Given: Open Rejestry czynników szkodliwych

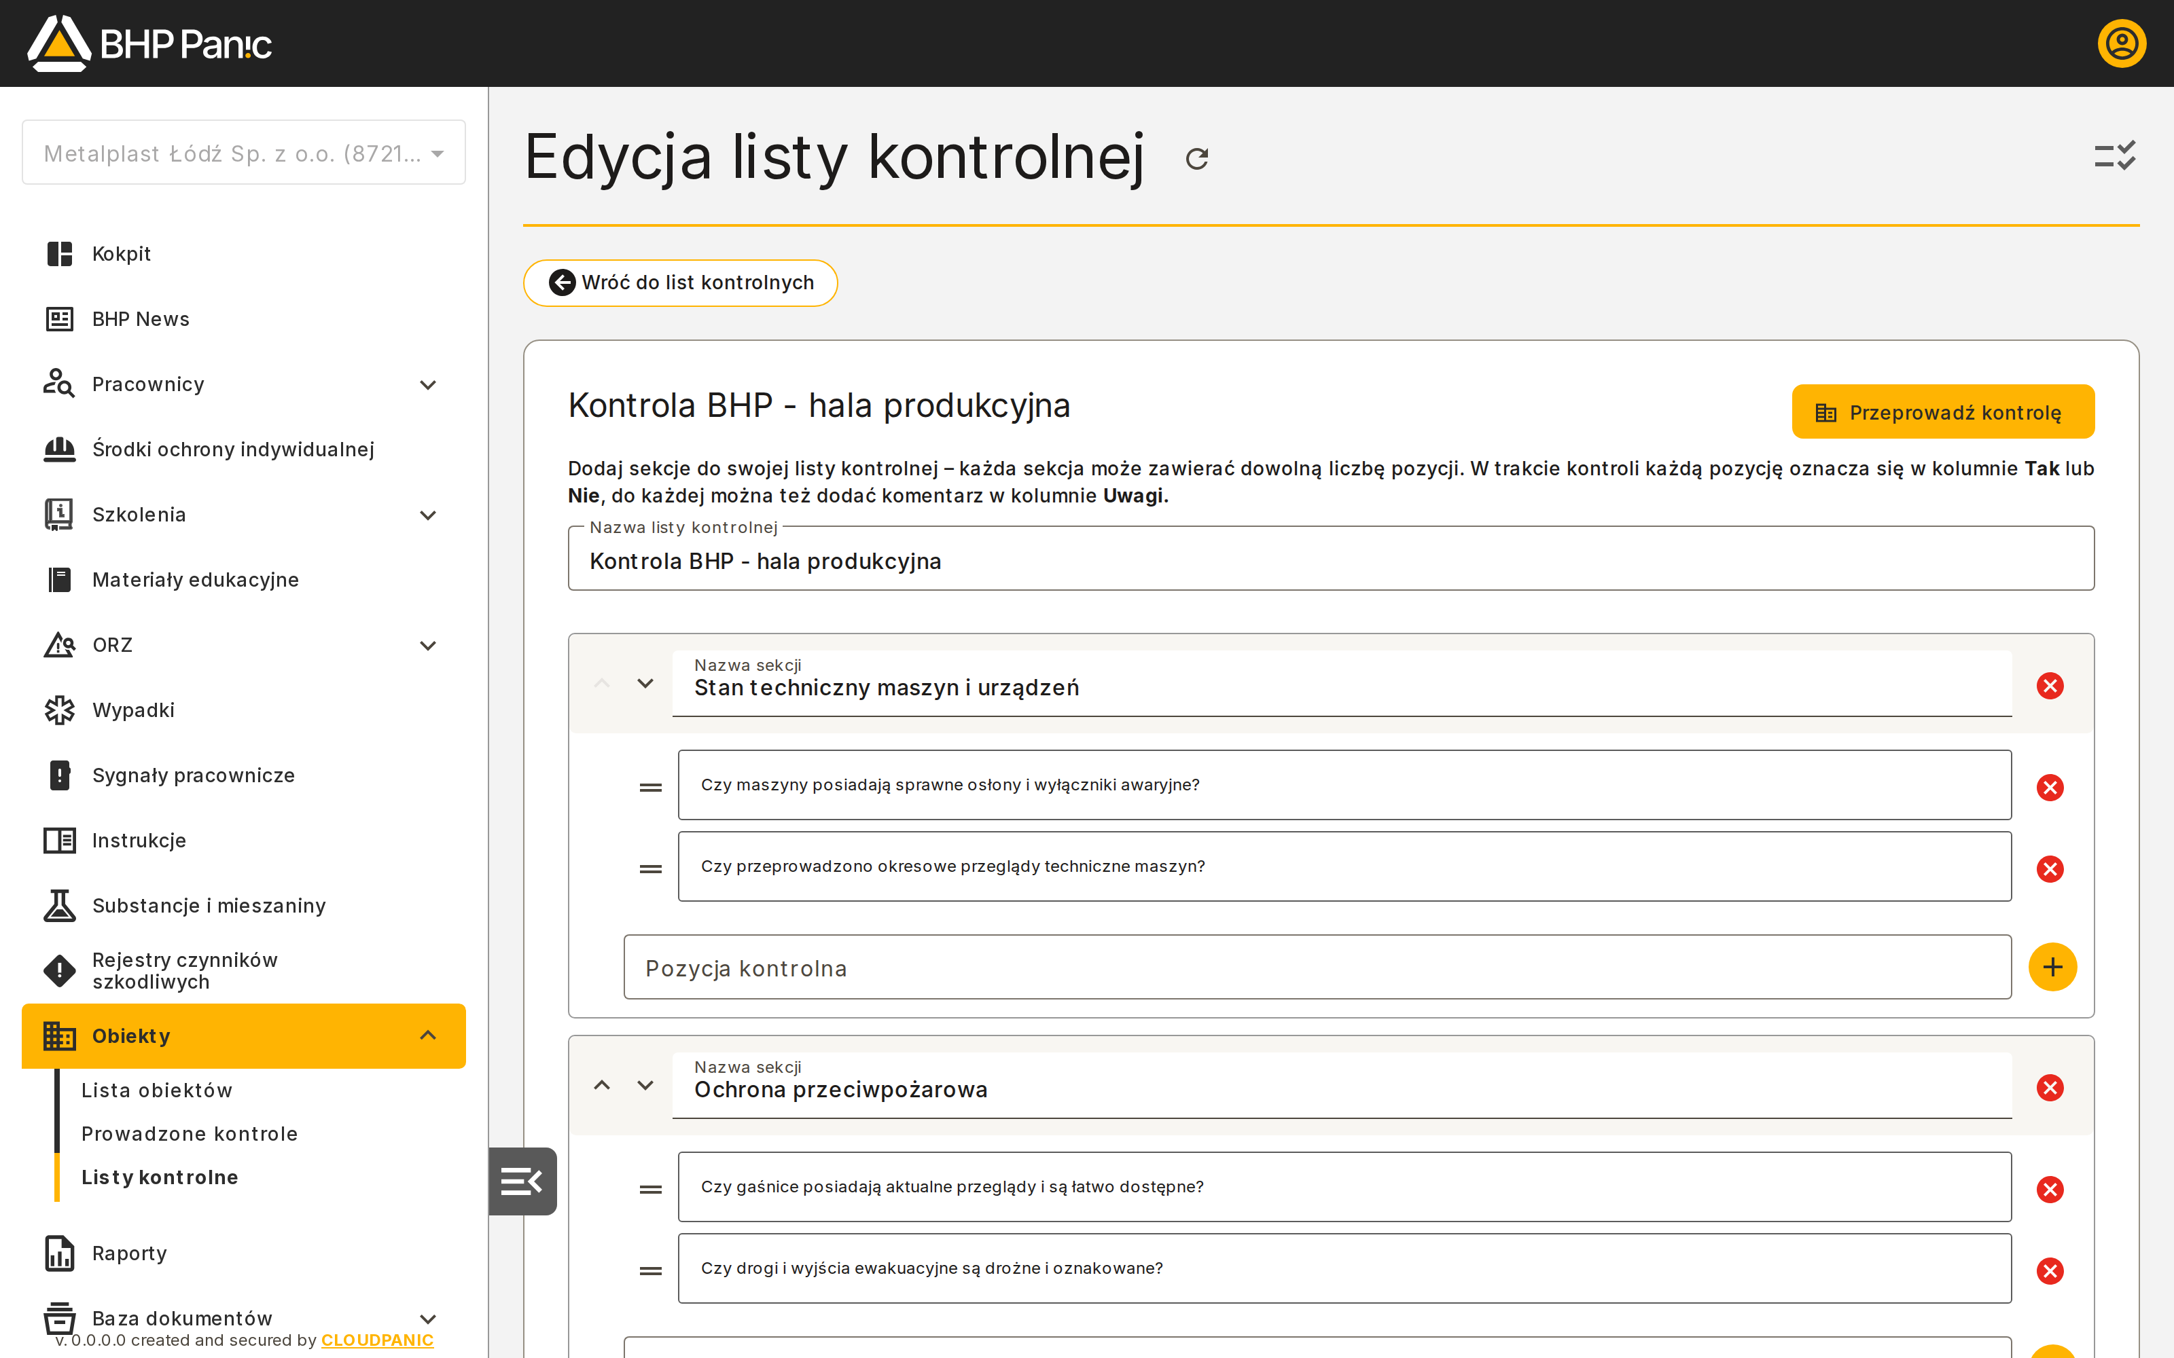Looking at the screenshot, I should 243,971.
